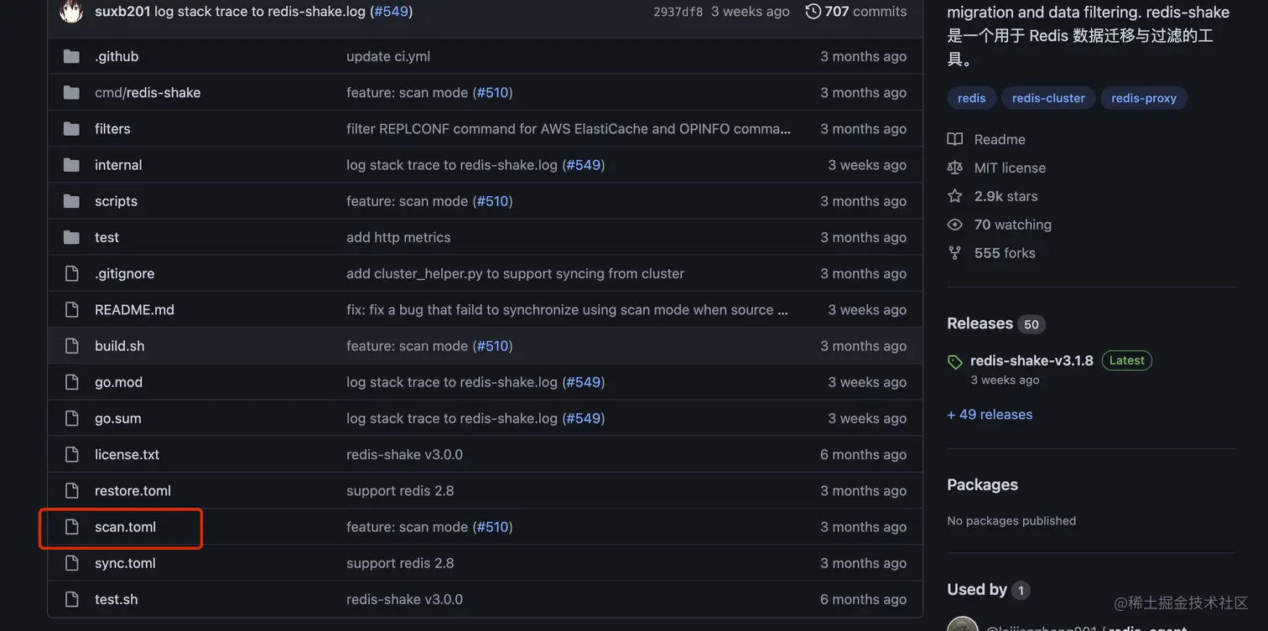Open the go.mod file
Image resolution: width=1268 pixels, height=631 pixels.
tap(118, 382)
